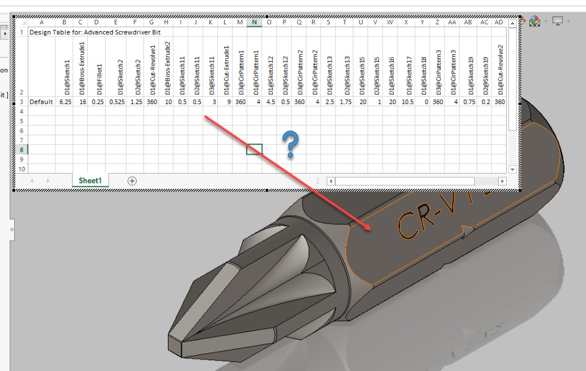Screen dimensions: 586x371
Task: Select row 8 header
Action: point(21,149)
